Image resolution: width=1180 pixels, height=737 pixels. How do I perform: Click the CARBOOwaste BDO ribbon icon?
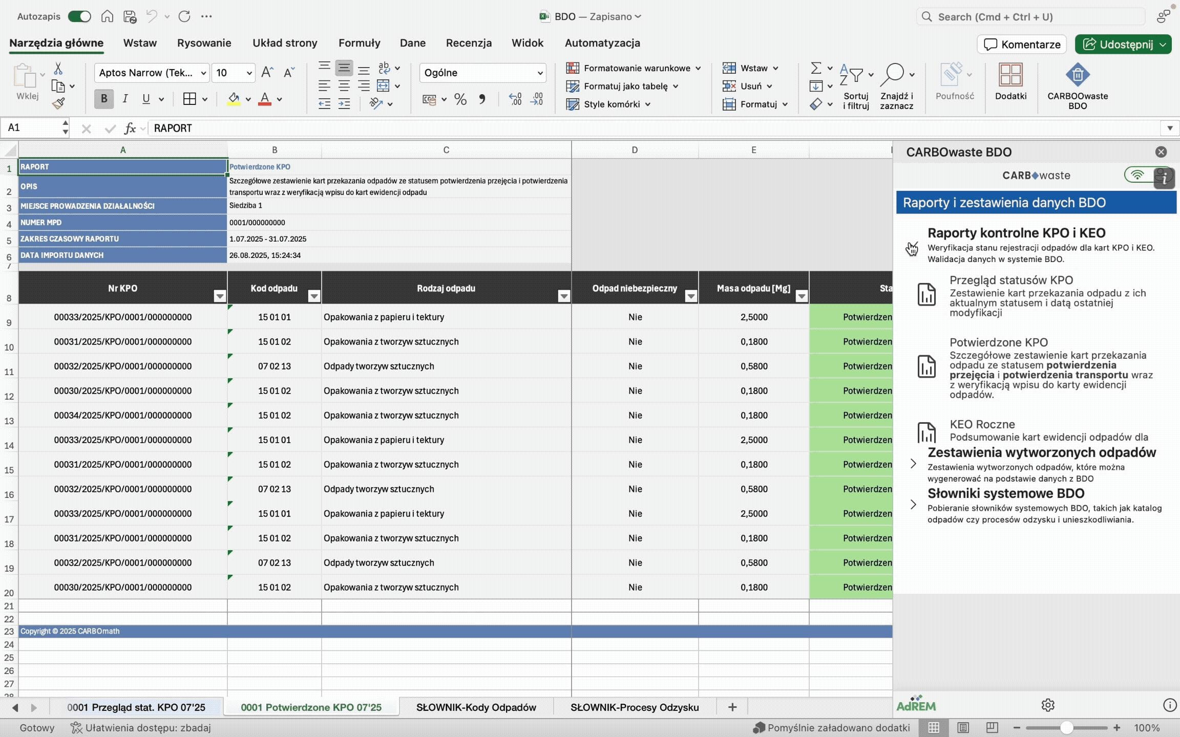coord(1077,76)
